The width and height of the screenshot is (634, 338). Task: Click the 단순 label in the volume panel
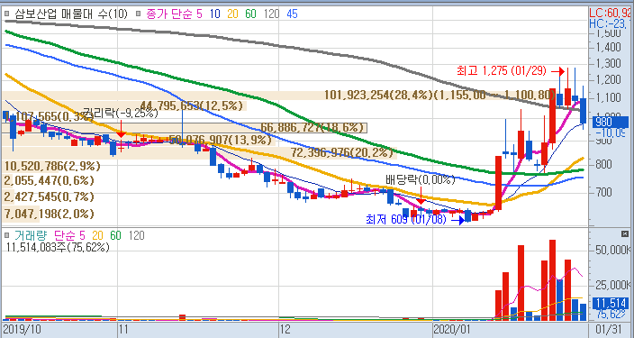click(x=64, y=235)
